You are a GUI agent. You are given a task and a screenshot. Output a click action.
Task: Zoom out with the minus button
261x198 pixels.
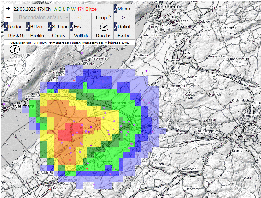[x=8, y=18]
